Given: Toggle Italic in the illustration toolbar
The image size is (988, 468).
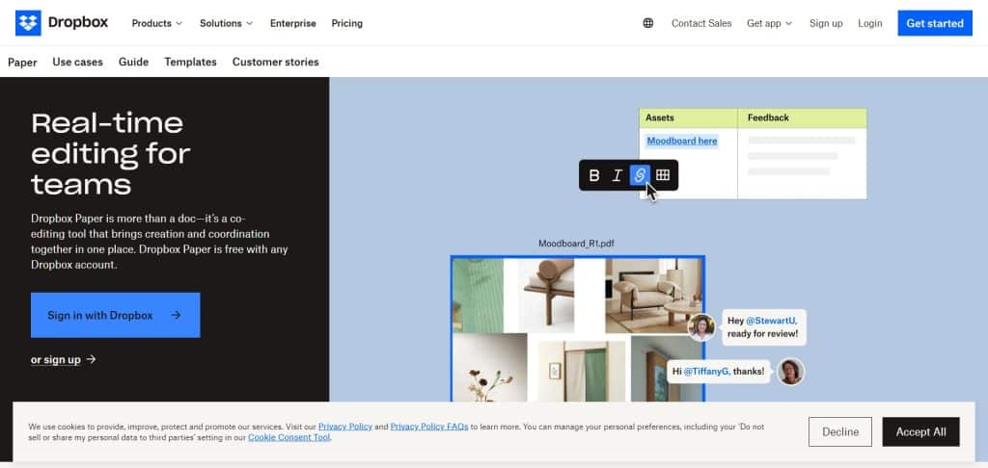Looking at the screenshot, I should [617, 175].
